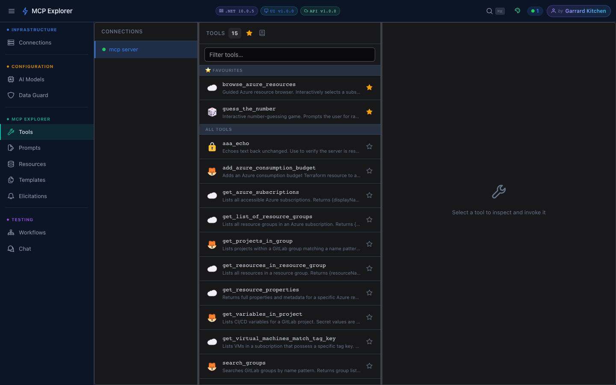Star the get_azure_subscriptions tool
The image size is (616, 385).
click(369, 195)
